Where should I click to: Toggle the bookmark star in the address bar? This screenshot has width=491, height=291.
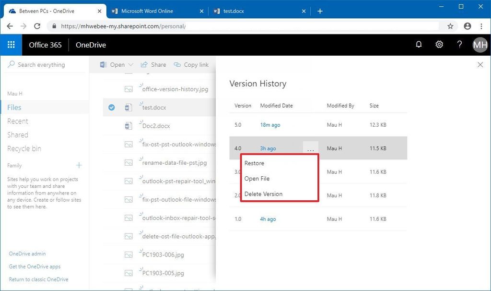pyautogui.click(x=450, y=26)
